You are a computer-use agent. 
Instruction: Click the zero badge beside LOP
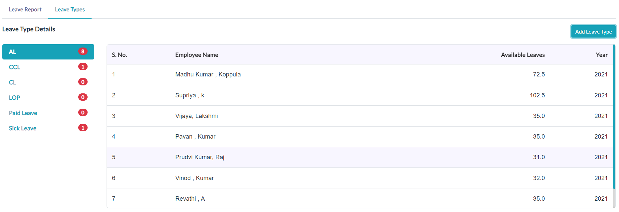pos(83,97)
